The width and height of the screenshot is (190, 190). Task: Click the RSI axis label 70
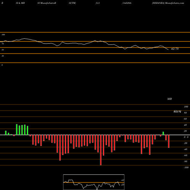[x=3, y=44]
